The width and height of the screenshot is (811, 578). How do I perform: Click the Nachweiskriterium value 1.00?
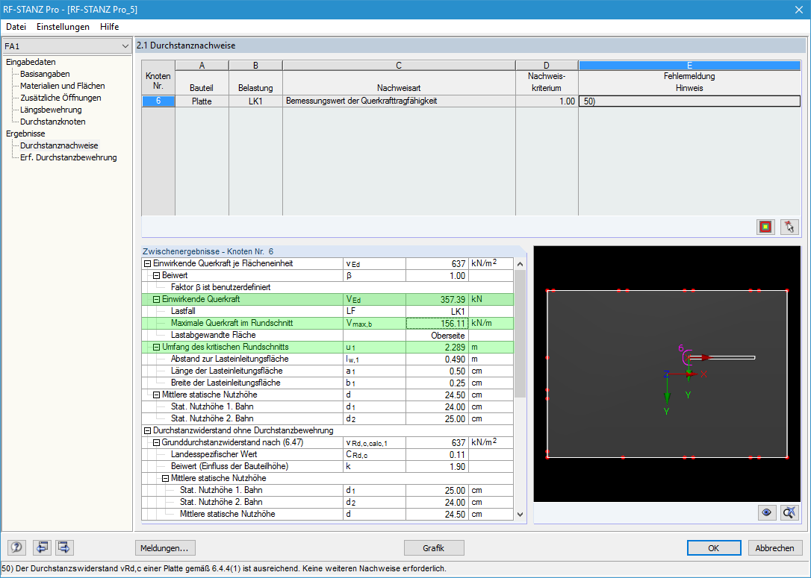coord(547,101)
